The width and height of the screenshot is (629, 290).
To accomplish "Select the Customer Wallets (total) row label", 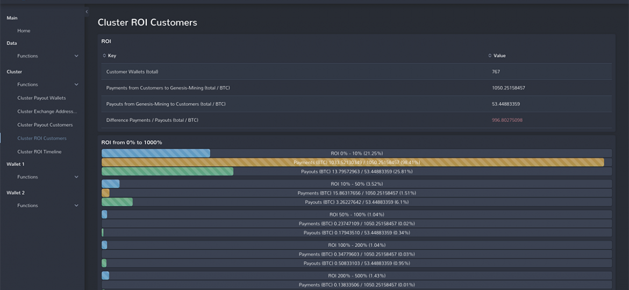I will pyautogui.click(x=132, y=72).
